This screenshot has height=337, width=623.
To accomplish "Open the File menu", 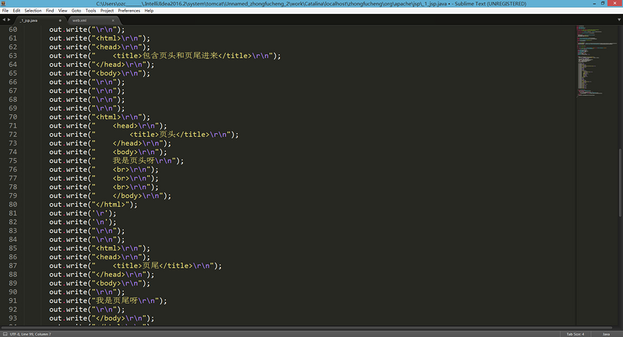I will click(x=5, y=11).
